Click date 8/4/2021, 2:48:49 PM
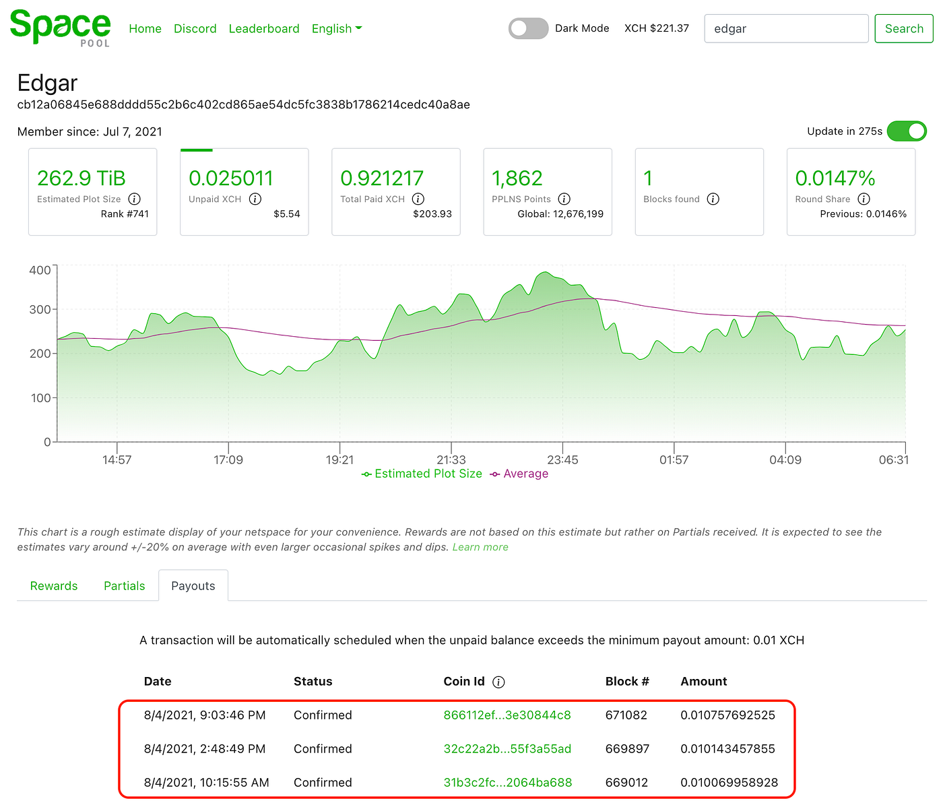 coord(205,748)
